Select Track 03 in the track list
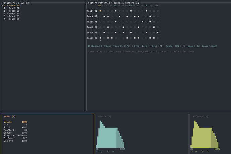Screen dimensions: 231x154 12,11
